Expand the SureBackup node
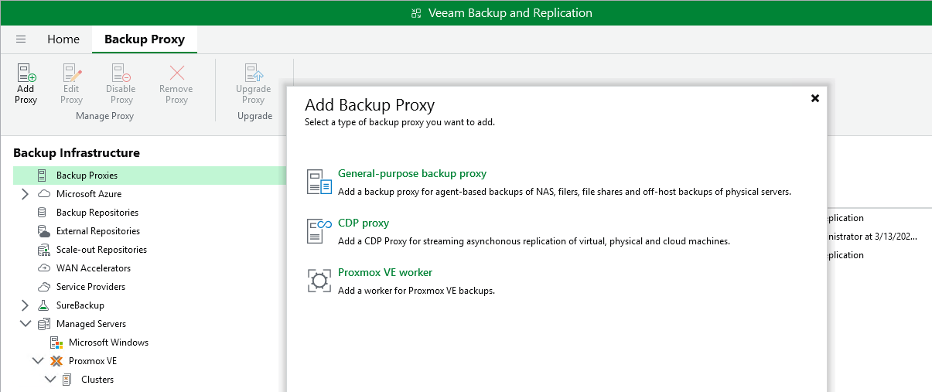The height and width of the screenshot is (392, 932). click(x=25, y=305)
